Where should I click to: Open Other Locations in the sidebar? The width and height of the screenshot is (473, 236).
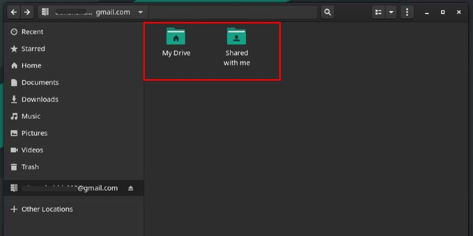click(47, 209)
